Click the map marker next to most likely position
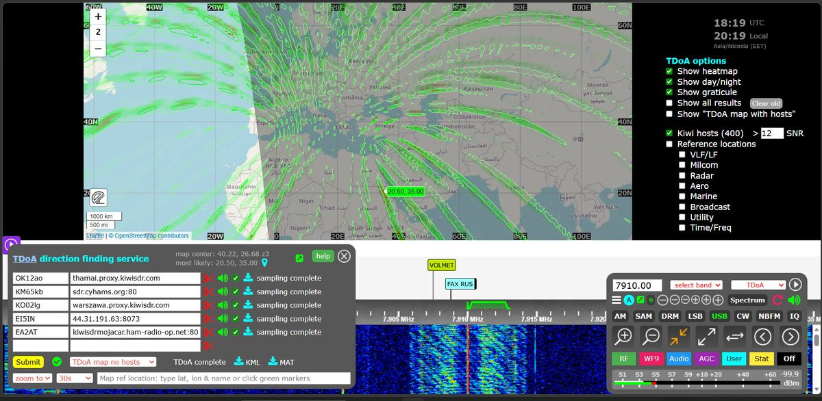 (264, 262)
